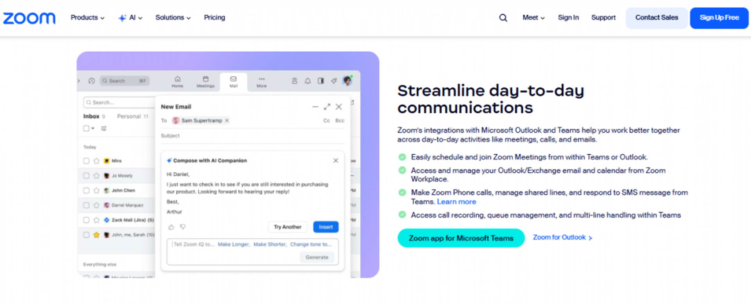This screenshot has width=751, height=304.
Task: Click the user profile avatar in mockup
Action: pyautogui.click(x=347, y=80)
